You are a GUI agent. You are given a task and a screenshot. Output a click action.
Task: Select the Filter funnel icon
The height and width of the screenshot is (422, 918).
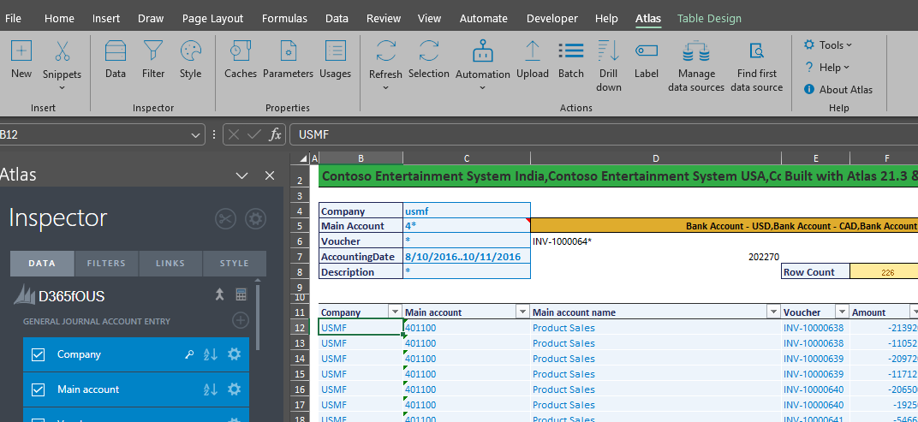(x=153, y=51)
